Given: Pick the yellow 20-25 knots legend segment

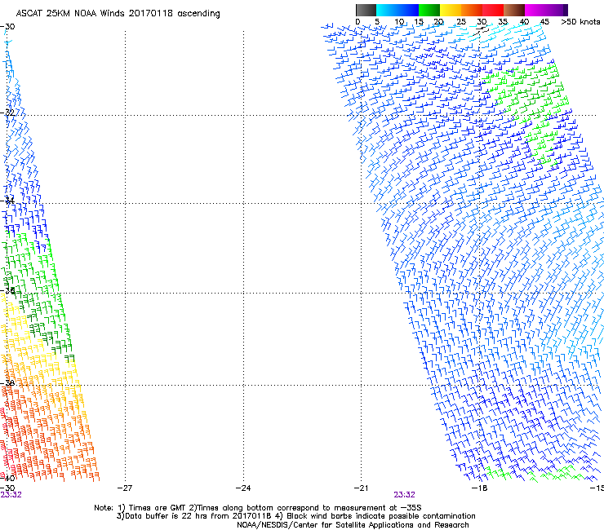Looking at the screenshot, I should (451, 10).
